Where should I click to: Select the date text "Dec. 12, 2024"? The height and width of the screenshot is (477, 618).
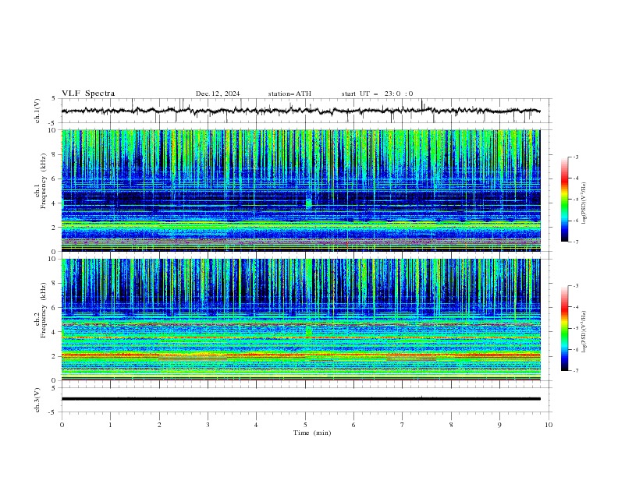pyautogui.click(x=218, y=94)
